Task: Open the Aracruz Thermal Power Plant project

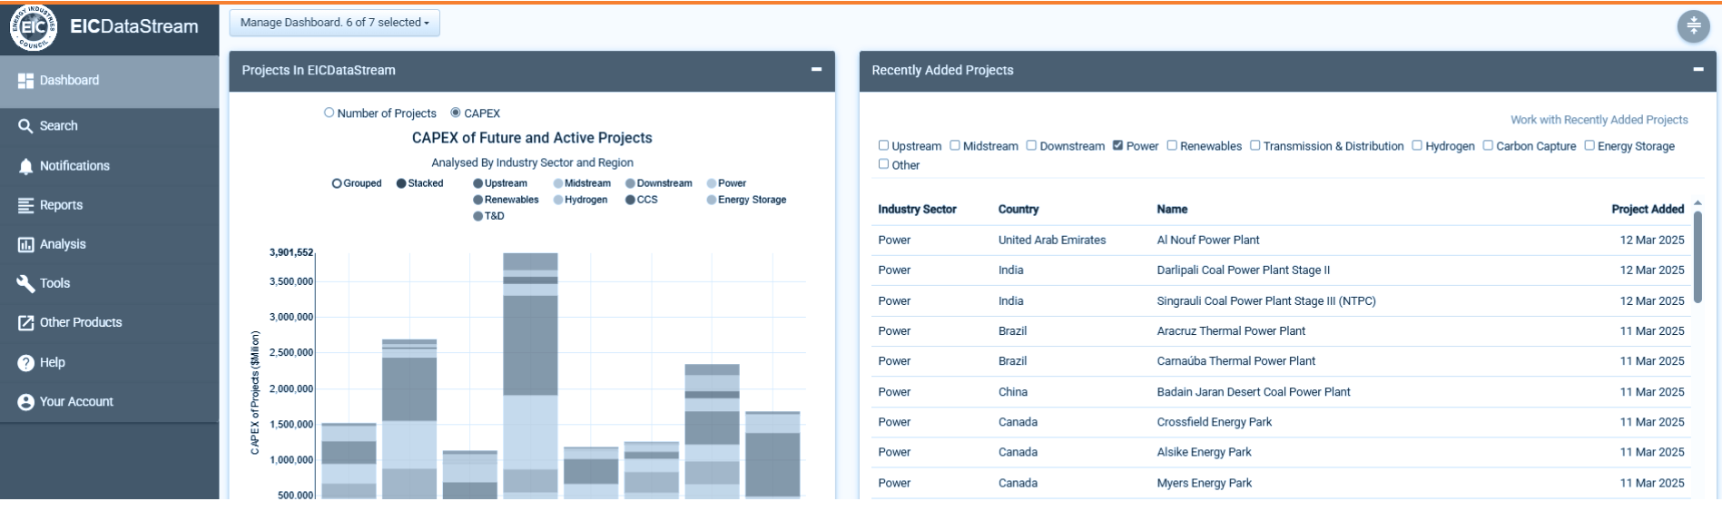Action: point(1231,330)
